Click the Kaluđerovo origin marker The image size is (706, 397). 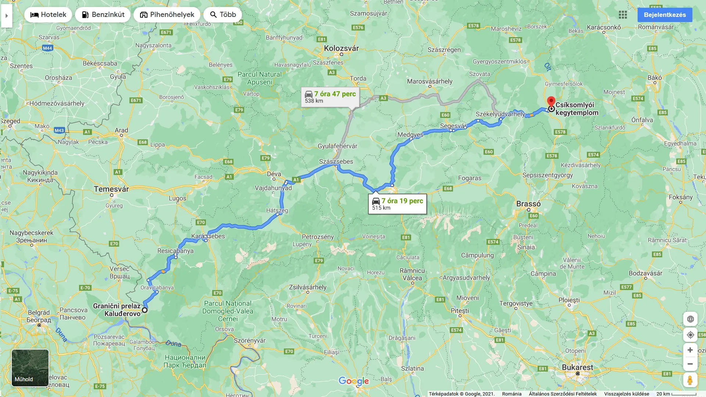point(145,310)
